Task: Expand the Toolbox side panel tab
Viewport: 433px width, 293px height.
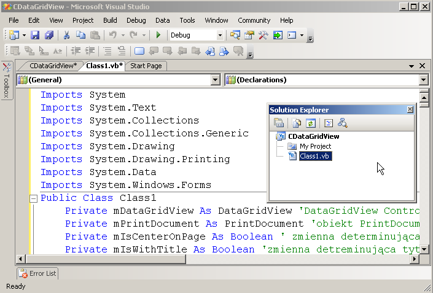Action: 7,80
